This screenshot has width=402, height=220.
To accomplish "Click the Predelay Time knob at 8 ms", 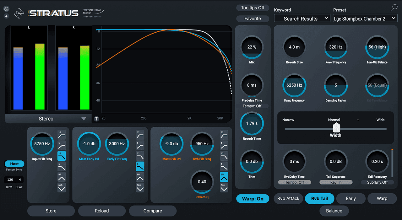I will tap(252, 85).
